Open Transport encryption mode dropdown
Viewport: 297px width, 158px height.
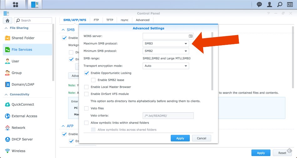tap(166, 66)
